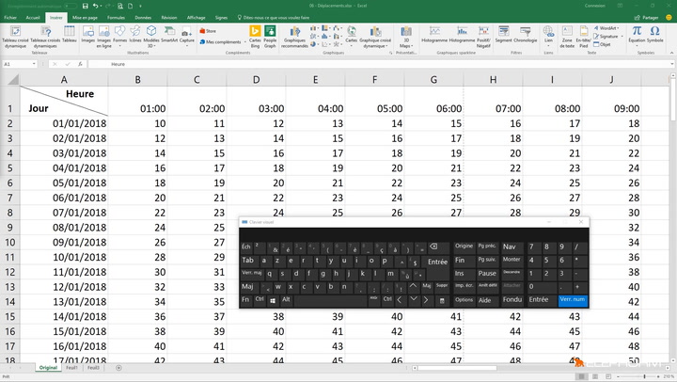Insert a Zone de texte

pyautogui.click(x=567, y=37)
